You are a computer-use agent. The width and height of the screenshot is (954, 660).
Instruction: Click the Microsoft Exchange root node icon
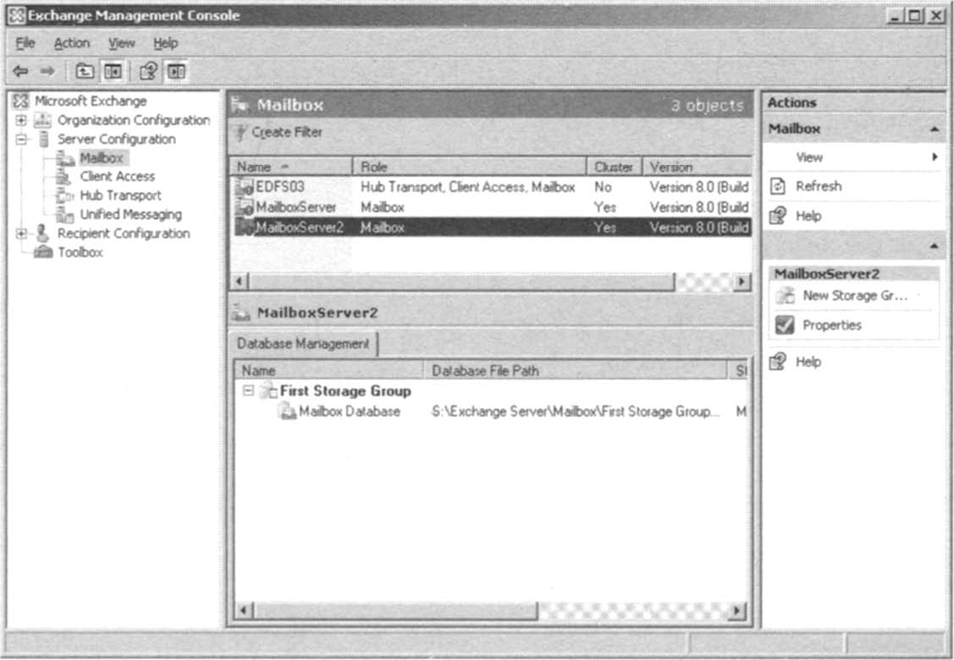pos(20,101)
